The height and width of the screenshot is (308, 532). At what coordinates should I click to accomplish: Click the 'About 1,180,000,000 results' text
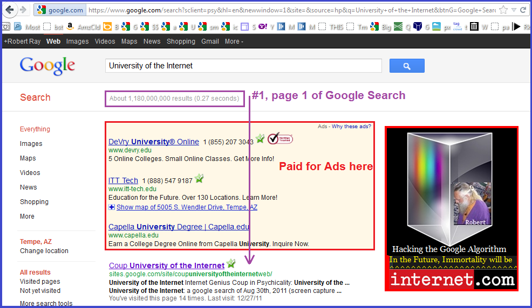pos(174,99)
